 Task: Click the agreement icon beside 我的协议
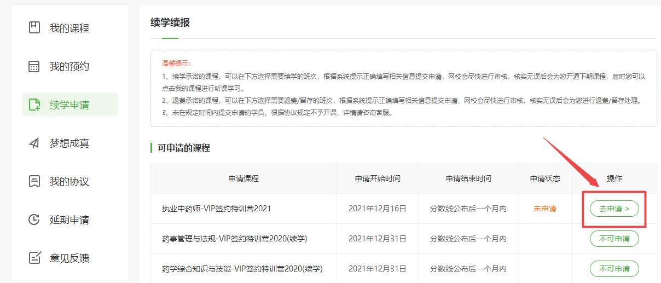click(34, 181)
